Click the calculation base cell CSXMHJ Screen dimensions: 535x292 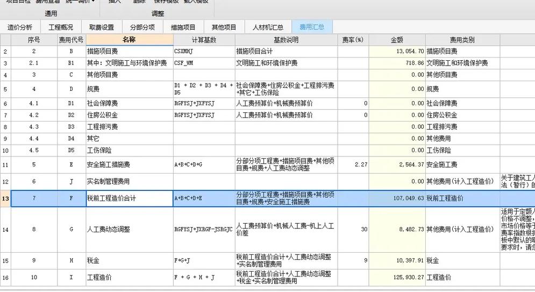pos(204,52)
